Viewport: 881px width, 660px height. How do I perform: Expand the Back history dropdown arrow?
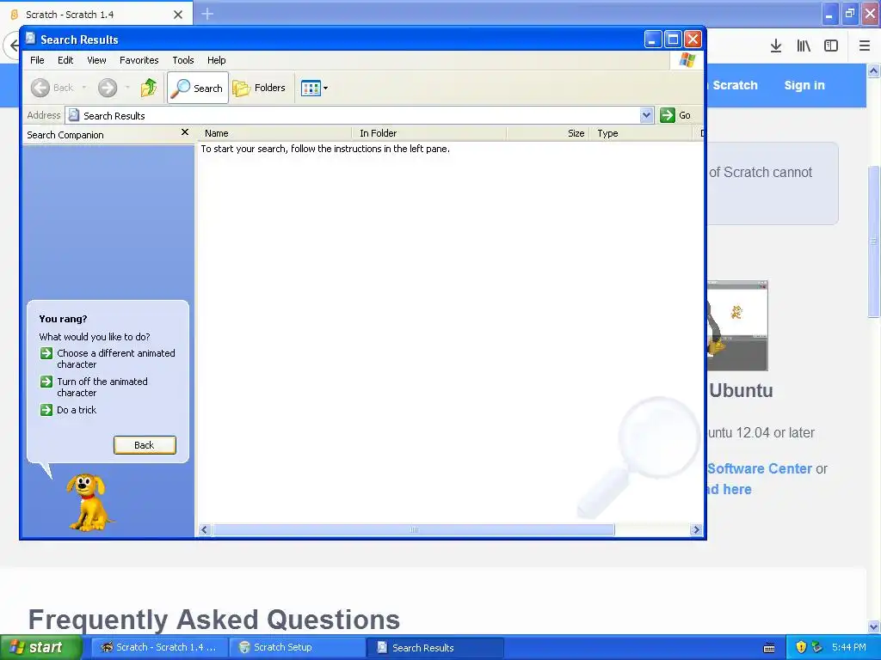pyautogui.click(x=84, y=89)
